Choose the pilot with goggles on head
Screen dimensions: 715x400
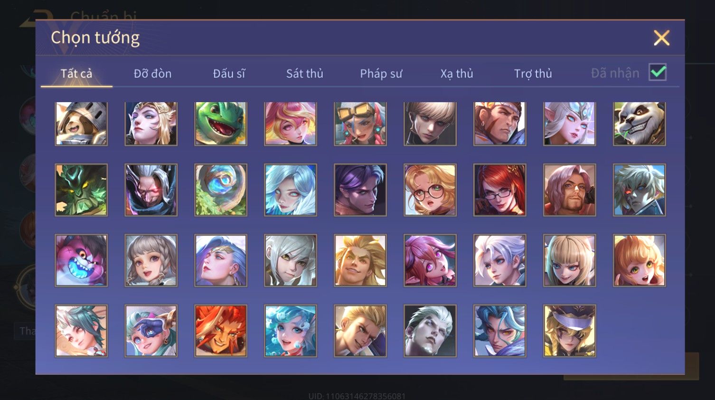(x=360, y=124)
